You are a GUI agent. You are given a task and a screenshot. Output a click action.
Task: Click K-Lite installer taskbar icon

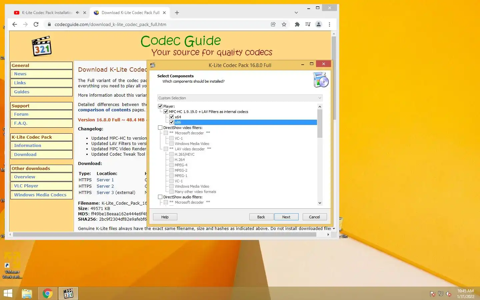coord(68,293)
